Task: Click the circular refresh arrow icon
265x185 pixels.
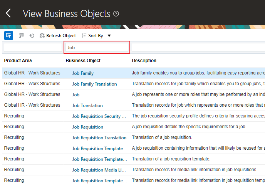Action: point(32,36)
